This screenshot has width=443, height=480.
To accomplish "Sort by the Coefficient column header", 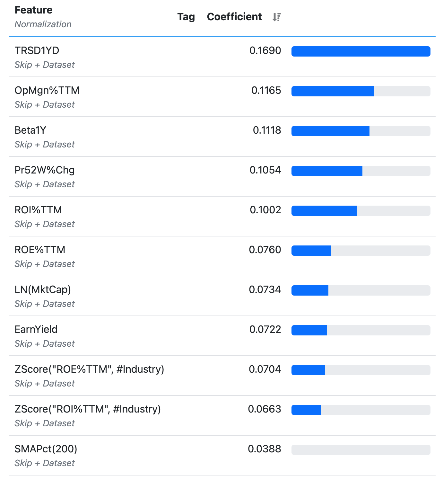I will (234, 17).
